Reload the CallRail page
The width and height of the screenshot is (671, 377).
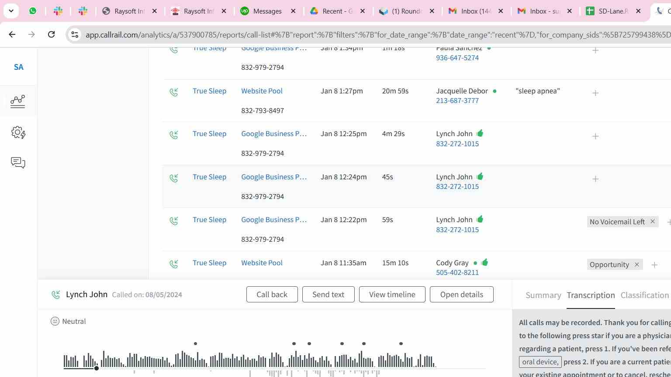pyautogui.click(x=51, y=34)
